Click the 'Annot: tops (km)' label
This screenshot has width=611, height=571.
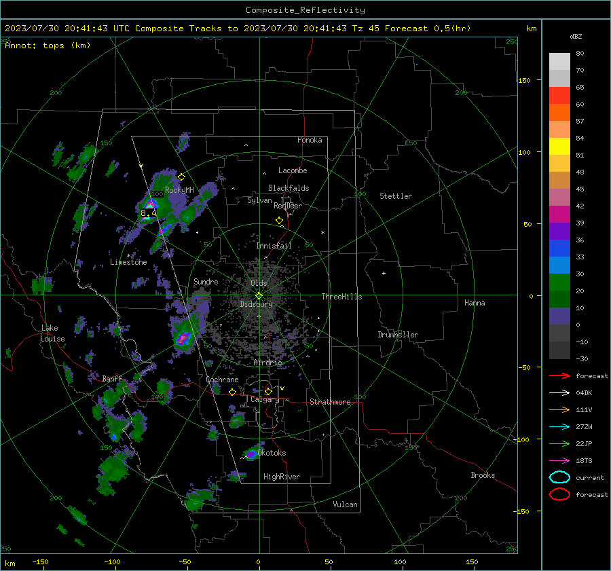[x=48, y=45]
